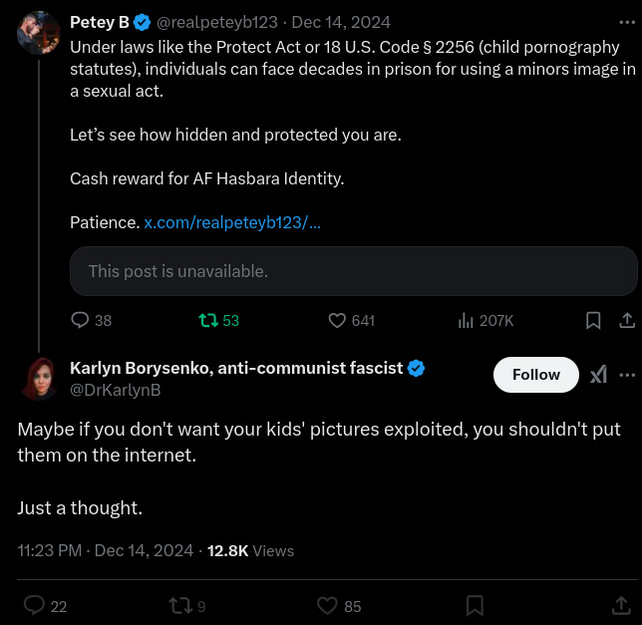Like Karlyn's post with the heart
Screen dimensions: 642x625
pyautogui.click(x=327, y=605)
